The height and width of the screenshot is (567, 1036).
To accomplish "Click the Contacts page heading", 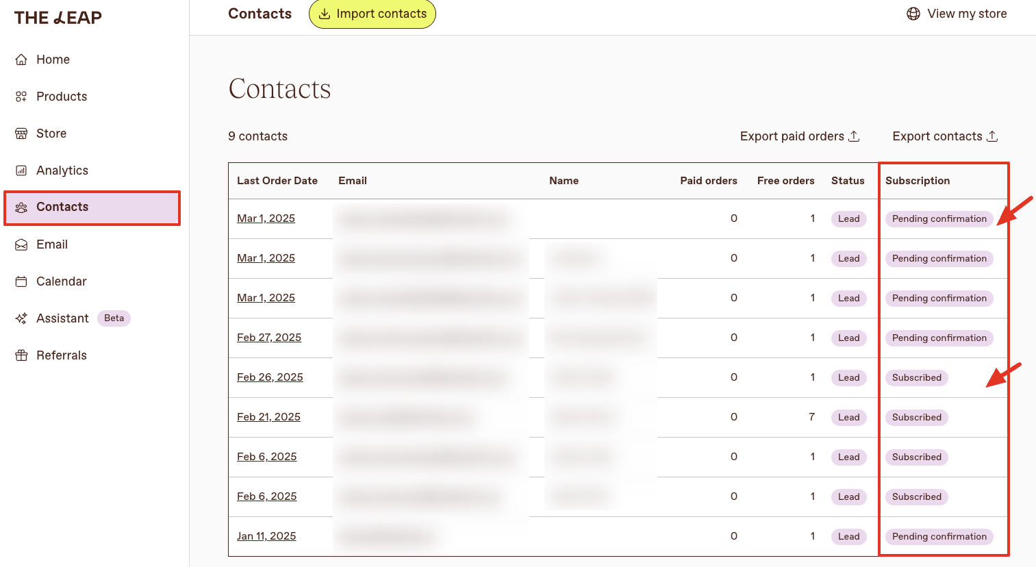I will 279,89.
